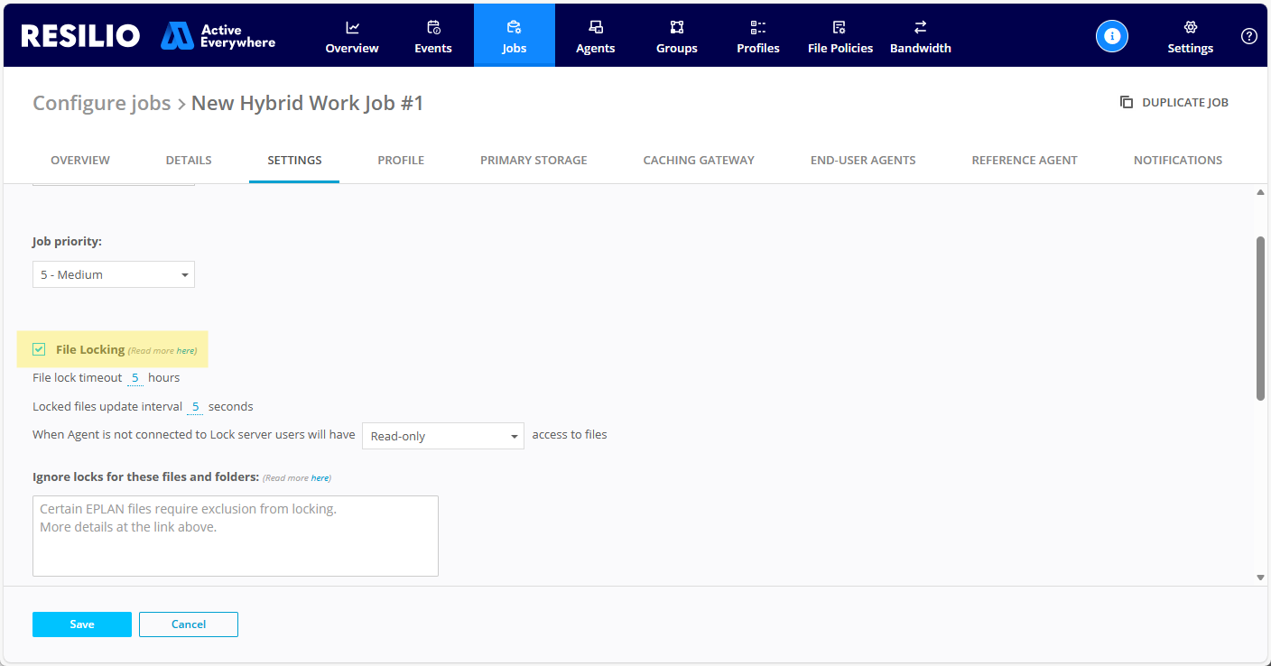Screen dimensions: 1271x666
Task: Open the Groups icon in navbar
Action: click(677, 27)
